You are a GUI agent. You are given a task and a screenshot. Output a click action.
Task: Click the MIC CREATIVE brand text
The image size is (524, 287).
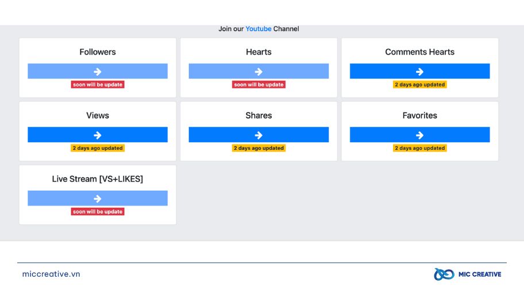(x=480, y=274)
